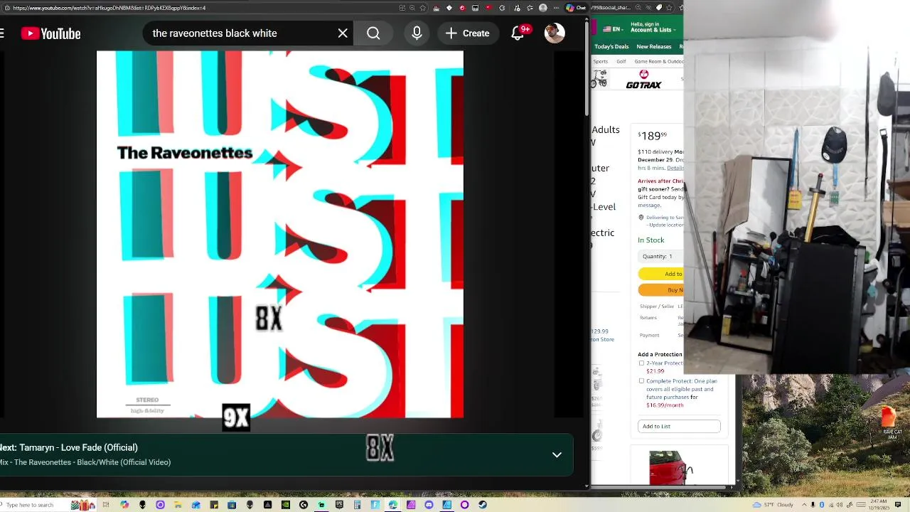Click the Rave Cat Jam desktop shortcut
The image size is (910, 512).
892,421
